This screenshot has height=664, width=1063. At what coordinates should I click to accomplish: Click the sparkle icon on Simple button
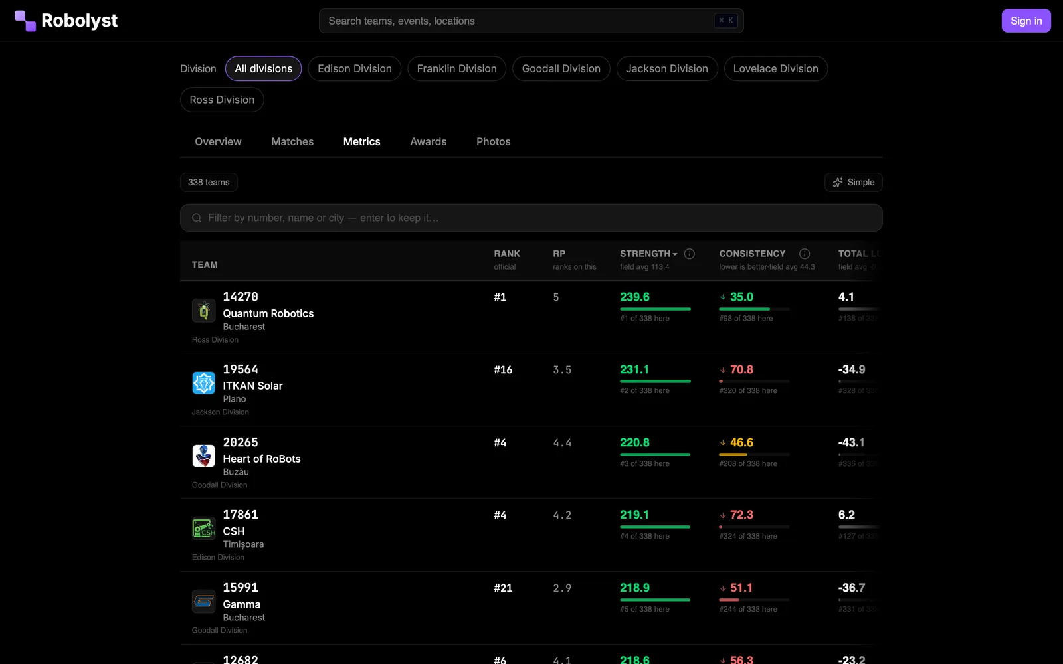pyautogui.click(x=838, y=182)
